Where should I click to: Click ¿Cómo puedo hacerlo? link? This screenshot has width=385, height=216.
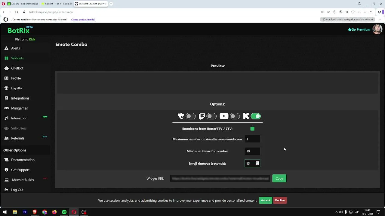(83, 19)
